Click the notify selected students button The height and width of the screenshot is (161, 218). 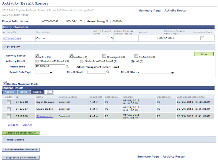(21, 150)
